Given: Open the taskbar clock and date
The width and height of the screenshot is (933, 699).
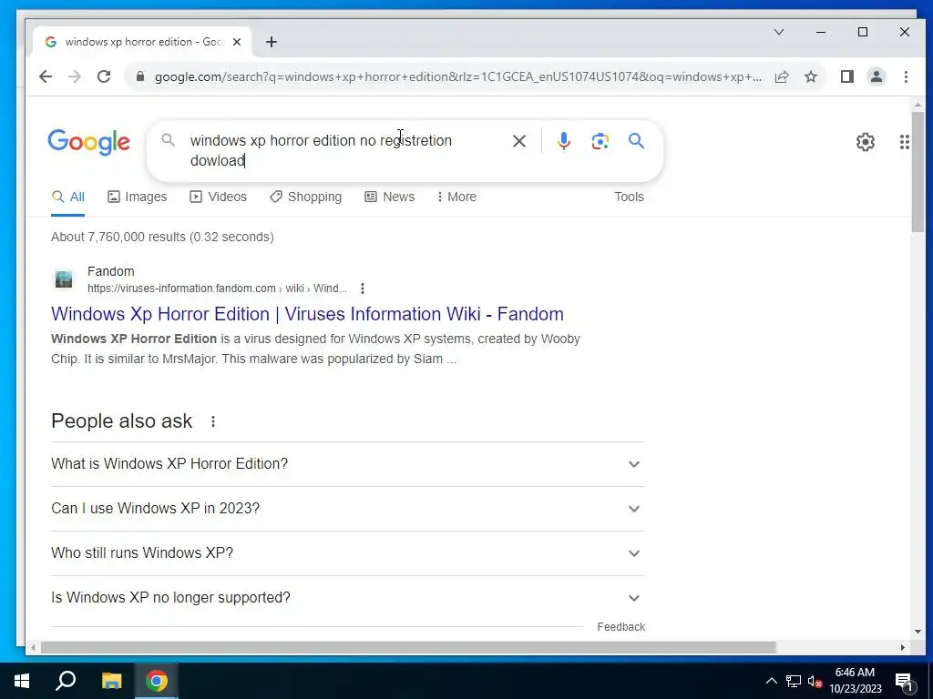Looking at the screenshot, I should pyautogui.click(x=855, y=681).
